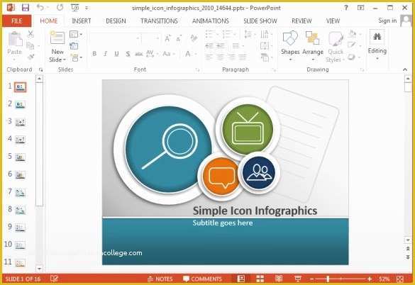This screenshot has height=285, width=415.
Task: Toggle Center alignment button
Action: coord(220,57)
